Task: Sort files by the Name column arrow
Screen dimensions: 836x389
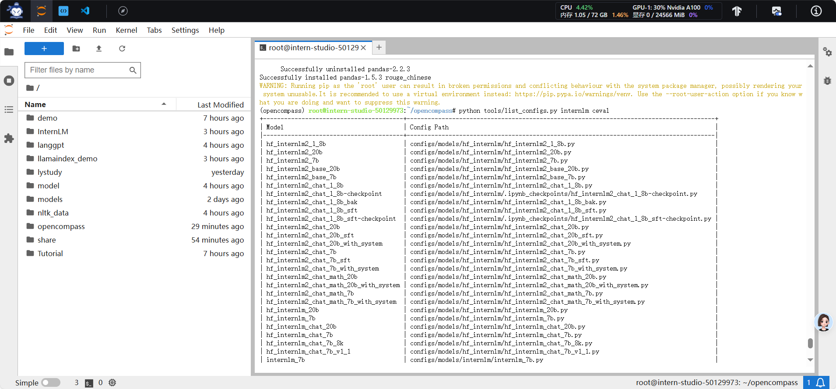Action: point(164,104)
